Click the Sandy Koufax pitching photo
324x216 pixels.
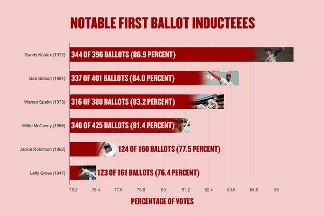(274, 54)
